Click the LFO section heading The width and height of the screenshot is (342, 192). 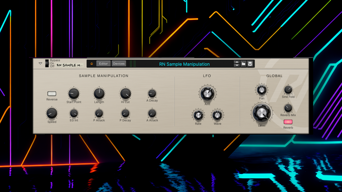coord(207,76)
